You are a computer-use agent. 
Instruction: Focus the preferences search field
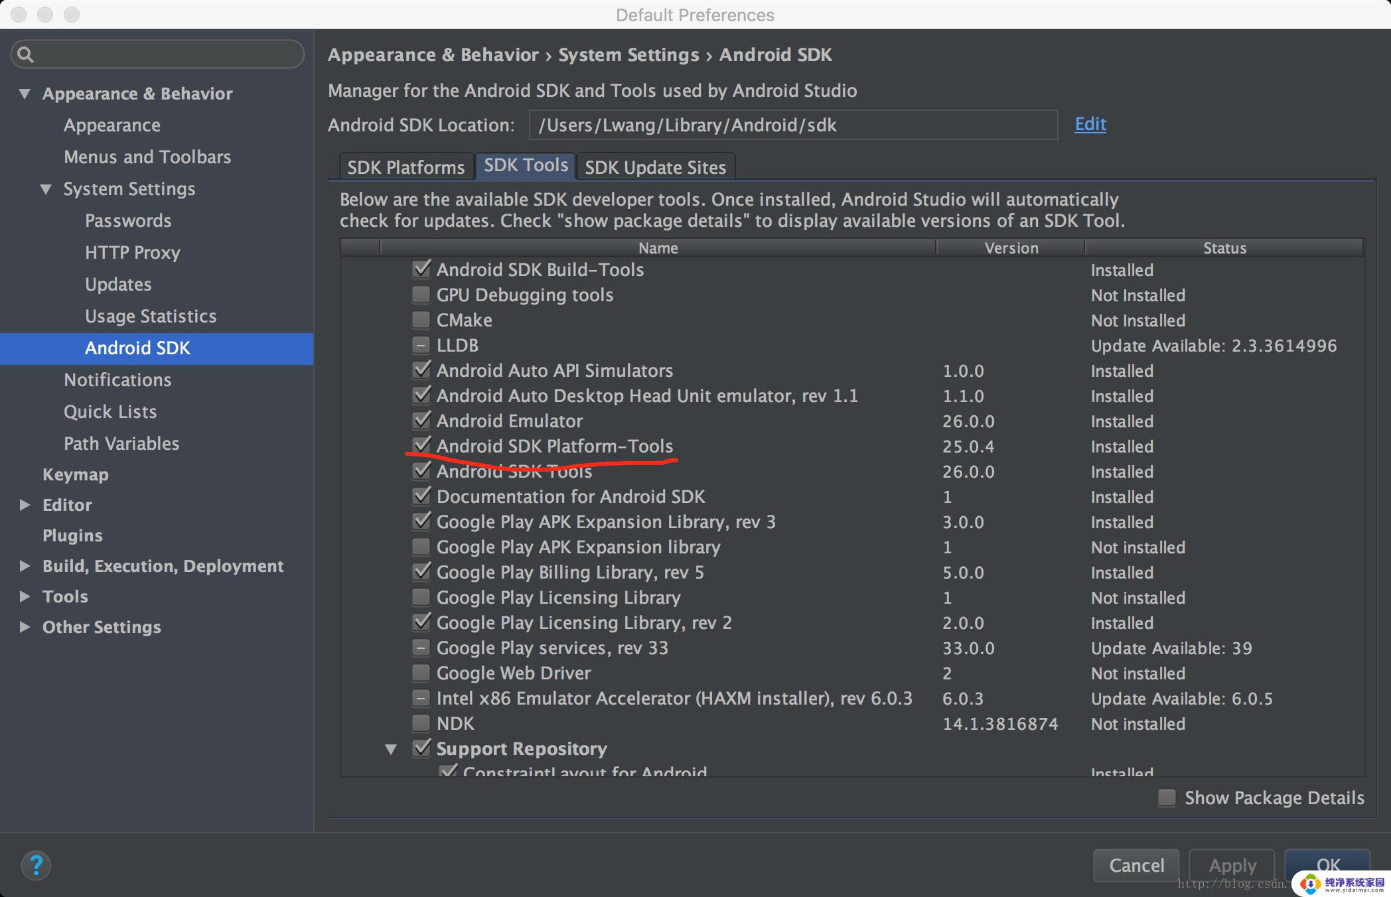click(157, 54)
